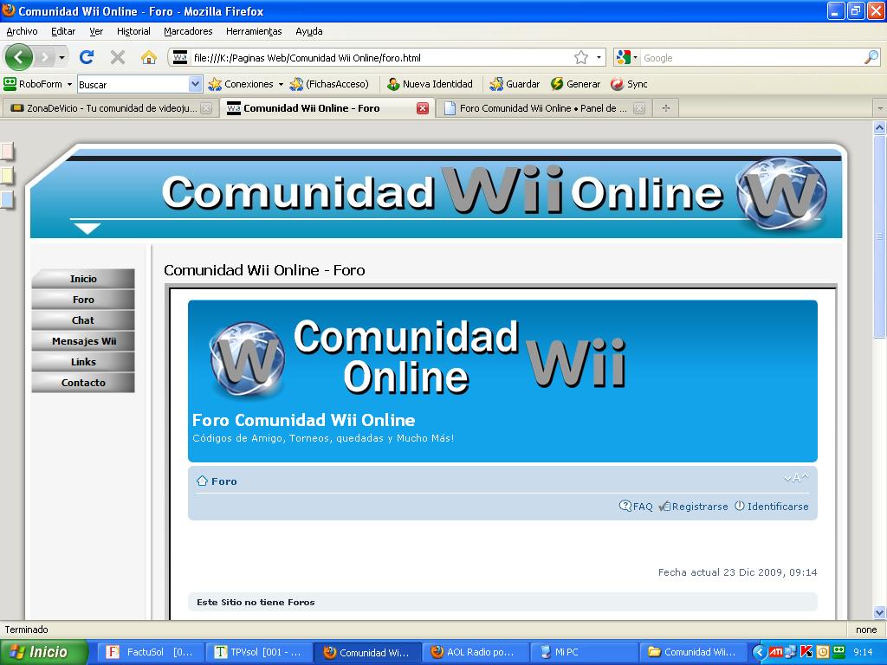Click the Foro breadcrumb link
The height and width of the screenshot is (665, 887).
point(224,481)
